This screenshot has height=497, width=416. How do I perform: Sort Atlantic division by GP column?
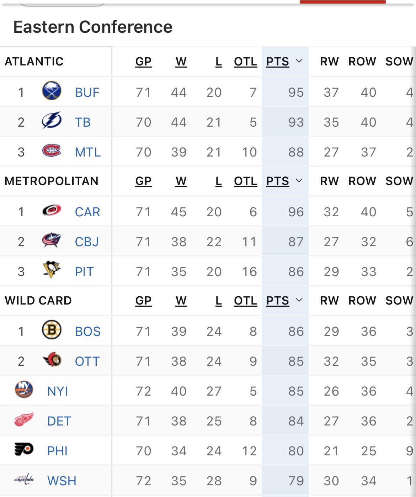pos(143,62)
